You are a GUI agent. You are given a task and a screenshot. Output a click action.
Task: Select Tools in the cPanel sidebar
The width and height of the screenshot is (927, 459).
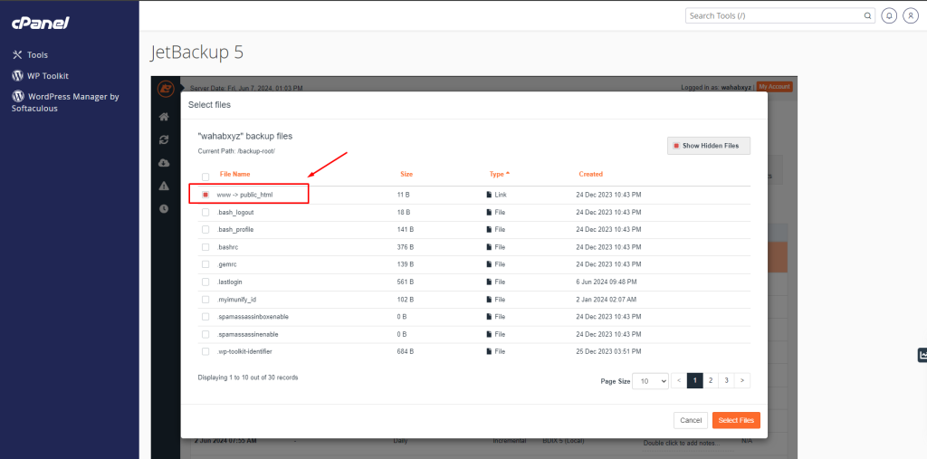[37, 55]
